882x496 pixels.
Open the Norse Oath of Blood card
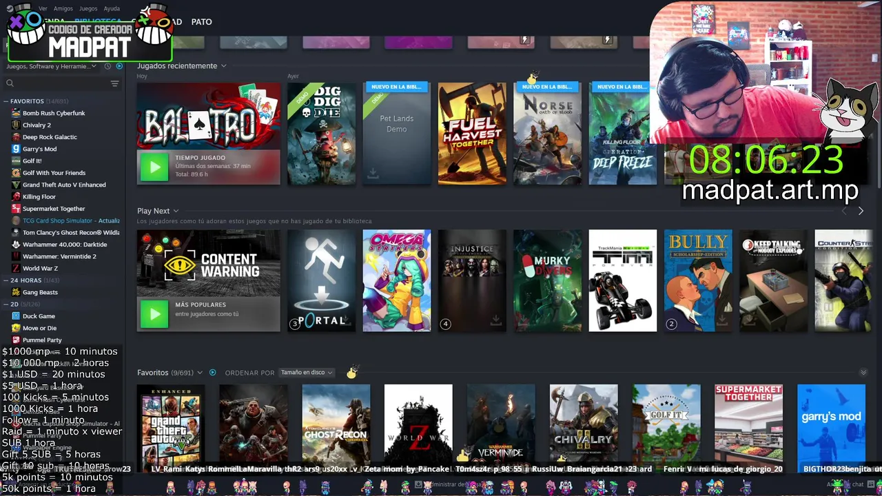pyautogui.click(x=548, y=134)
